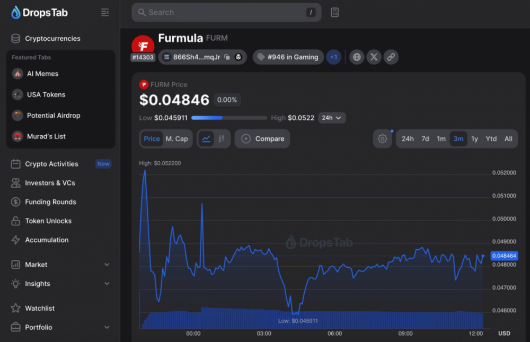This screenshot has height=342, width=530.
Task: Copy the 866Sh4...mqJr contract address
Action: 227,57
